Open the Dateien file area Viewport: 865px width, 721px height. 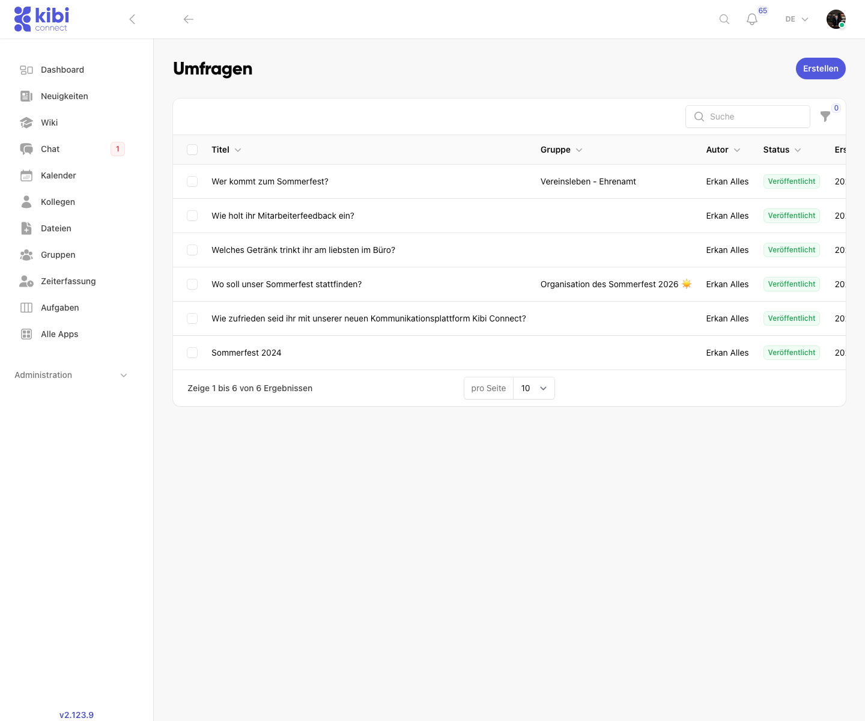(55, 228)
